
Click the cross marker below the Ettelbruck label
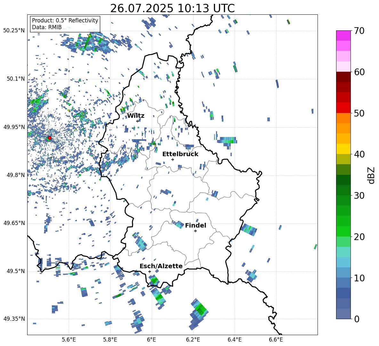[x=173, y=159]
